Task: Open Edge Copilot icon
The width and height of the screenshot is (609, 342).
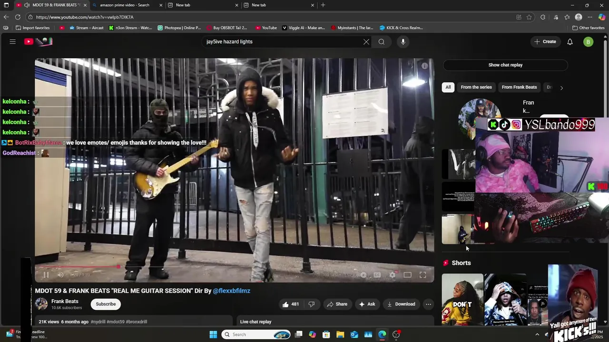Action: (x=601, y=17)
